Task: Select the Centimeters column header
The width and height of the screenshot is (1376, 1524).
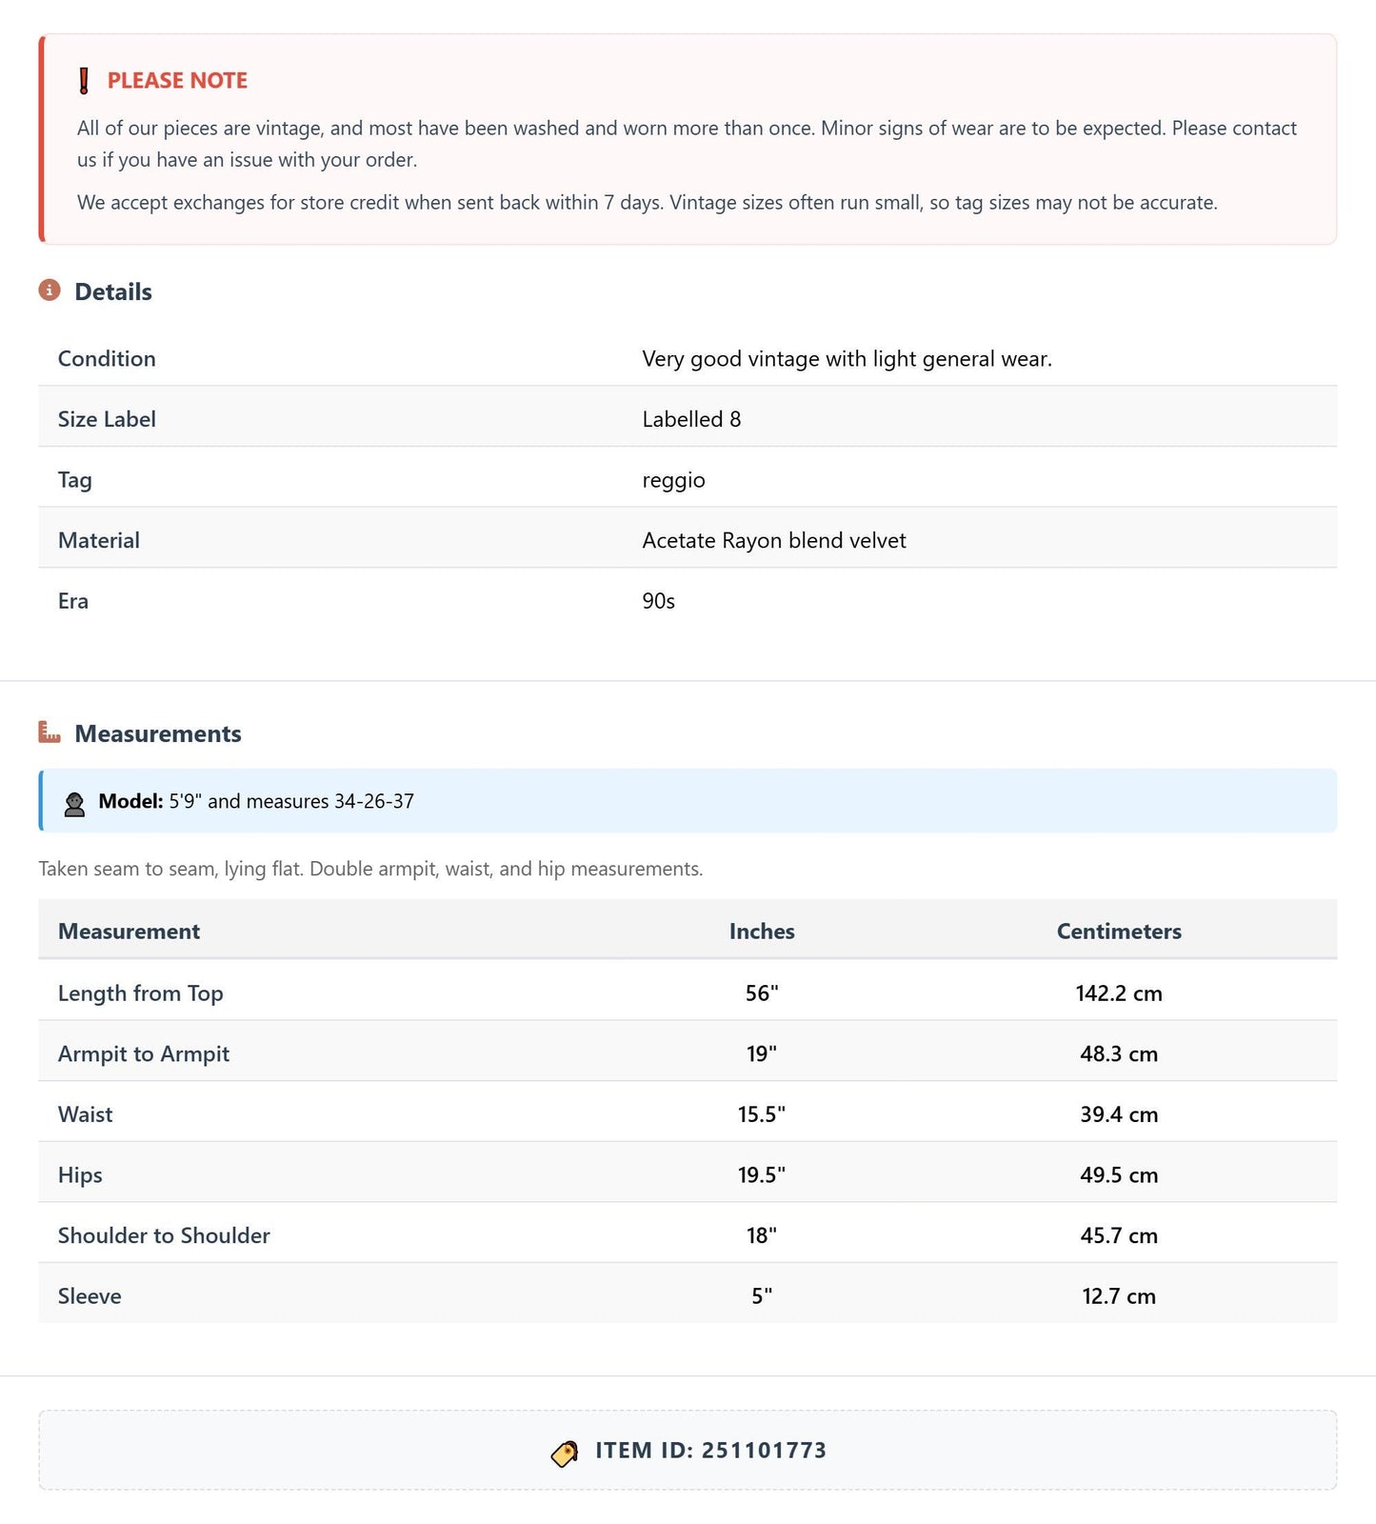Action: click(1119, 932)
